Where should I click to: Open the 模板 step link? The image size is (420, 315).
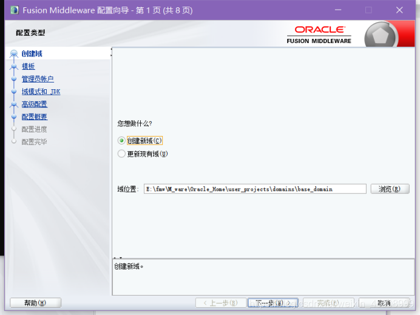coord(29,66)
